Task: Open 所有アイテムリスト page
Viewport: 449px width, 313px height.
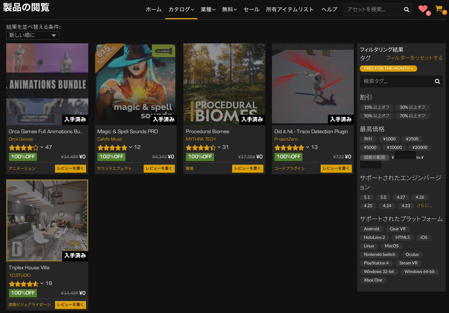Action: tap(290, 10)
